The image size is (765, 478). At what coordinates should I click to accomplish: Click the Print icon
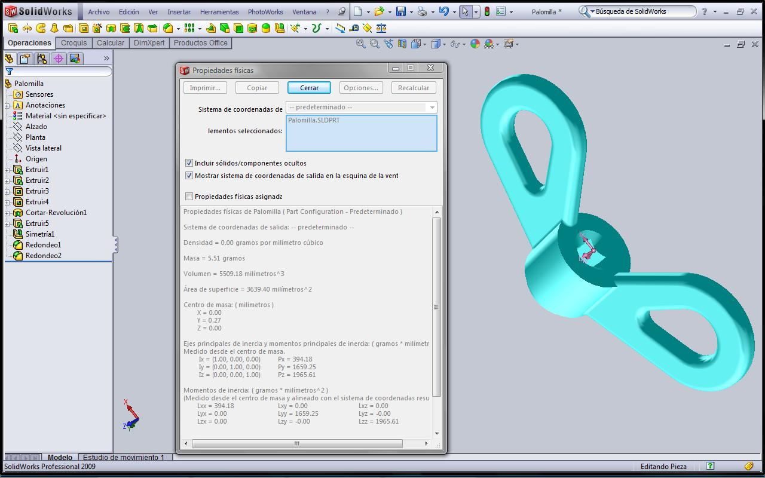point(423,11)
